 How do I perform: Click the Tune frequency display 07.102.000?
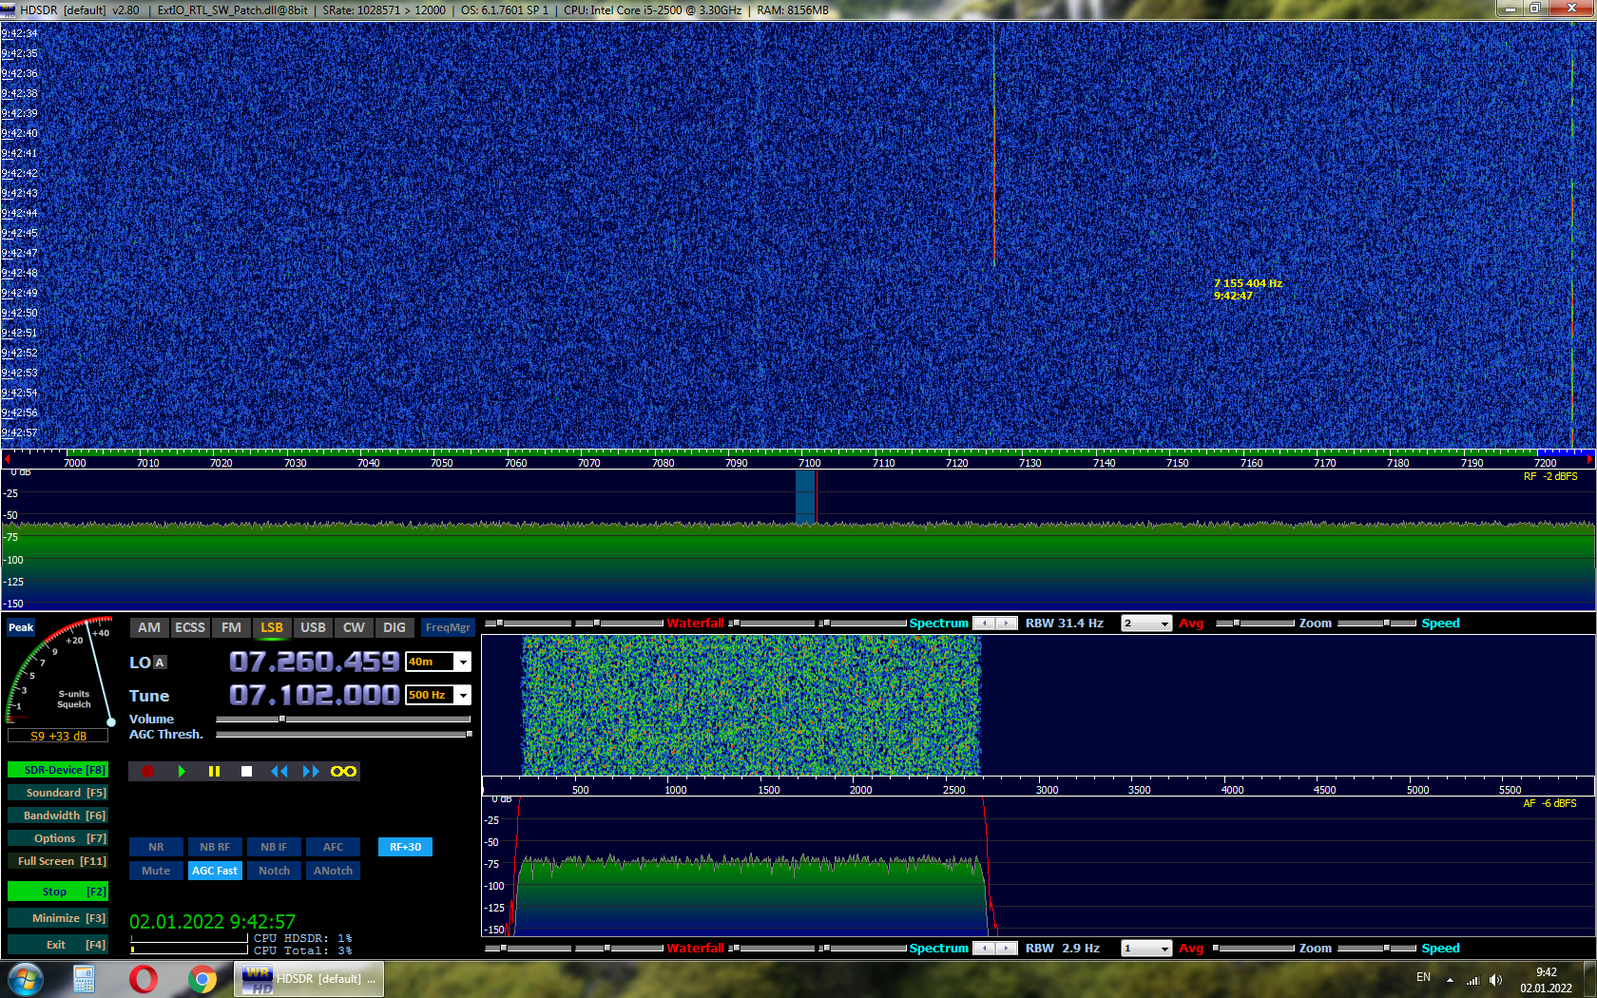[314, 695]
